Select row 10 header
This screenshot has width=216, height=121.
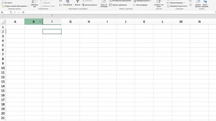[3, 68]
